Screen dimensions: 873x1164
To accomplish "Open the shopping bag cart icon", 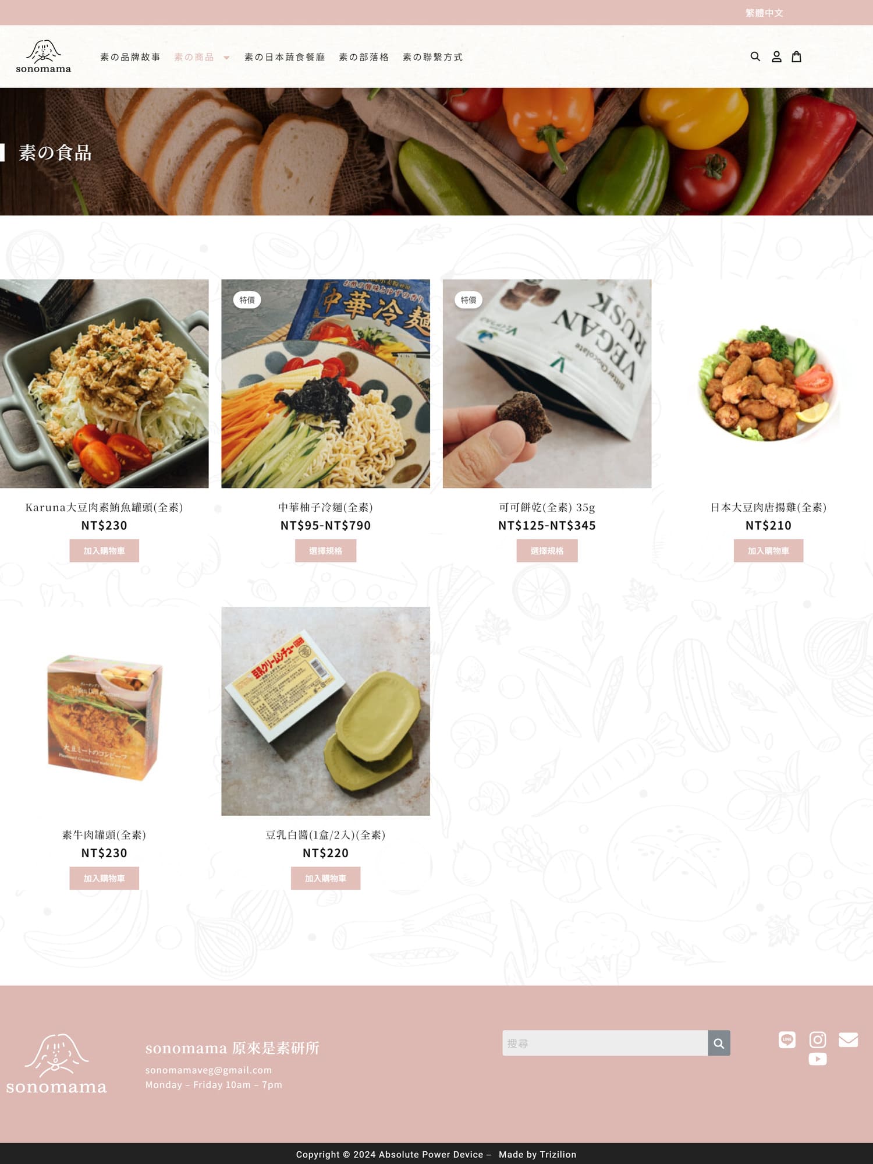I will 797,56.
